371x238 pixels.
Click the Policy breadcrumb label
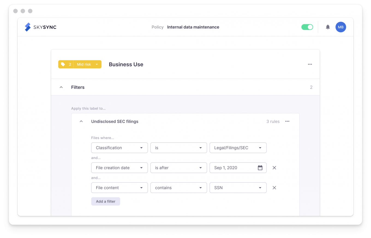157,27
